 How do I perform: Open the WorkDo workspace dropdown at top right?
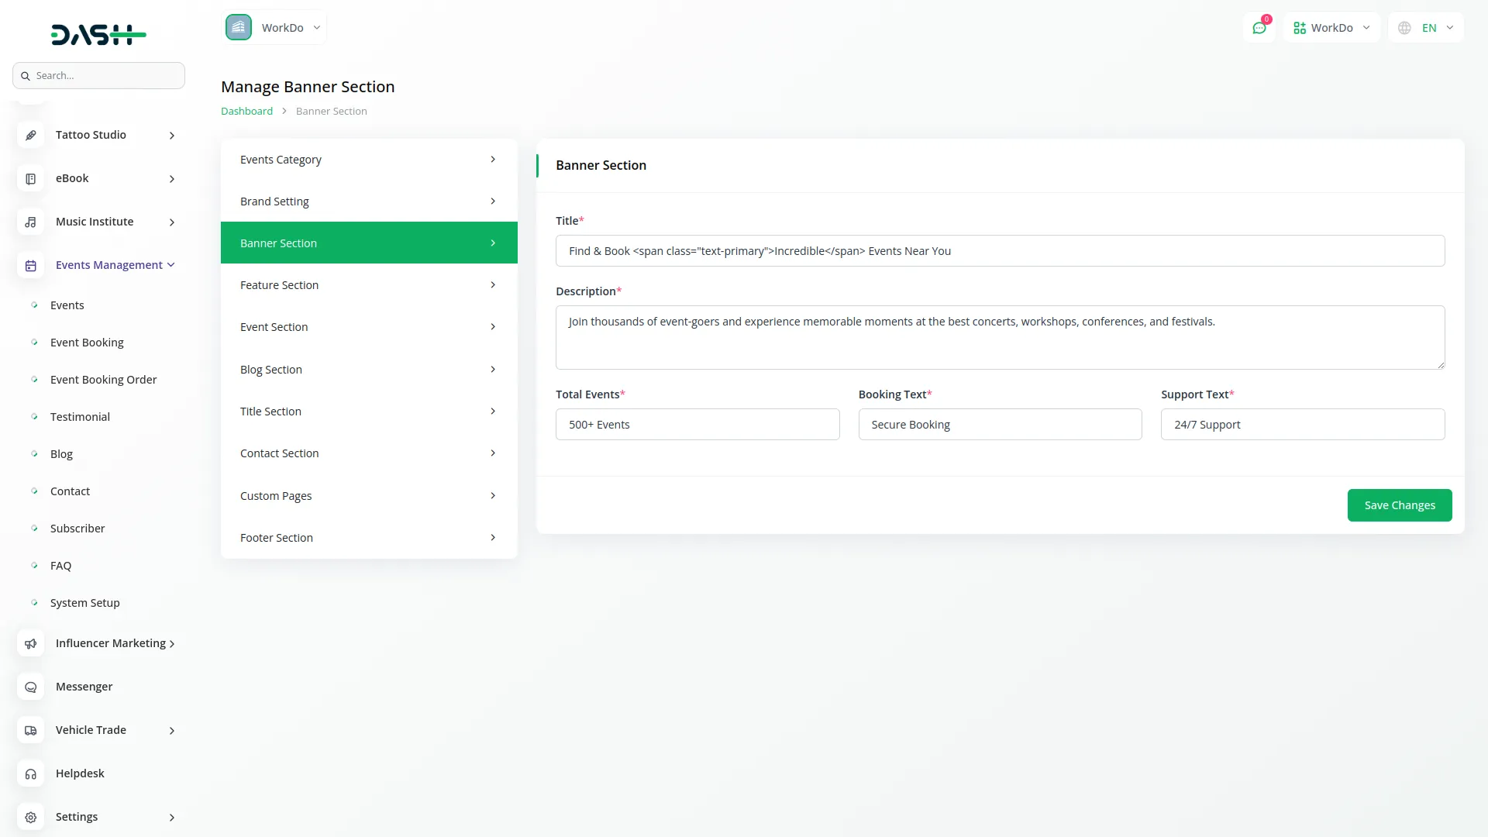point(1331,28)
